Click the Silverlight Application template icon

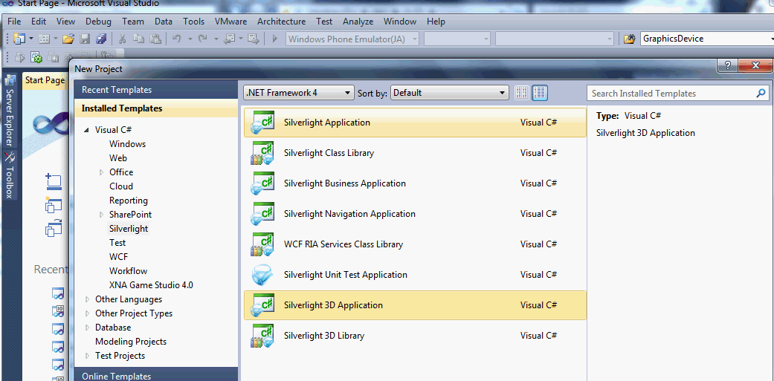coord(262,123)
